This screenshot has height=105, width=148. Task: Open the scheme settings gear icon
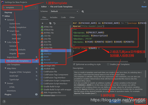[x=83, y=11]
